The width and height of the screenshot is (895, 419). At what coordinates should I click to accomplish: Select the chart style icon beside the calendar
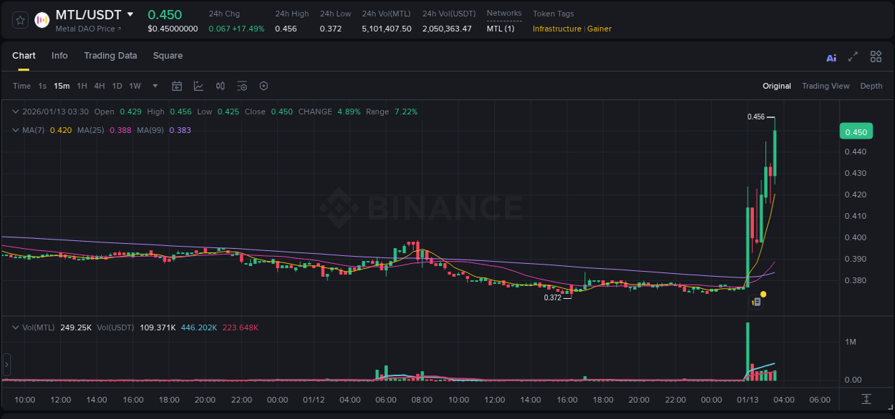(198, 86)
